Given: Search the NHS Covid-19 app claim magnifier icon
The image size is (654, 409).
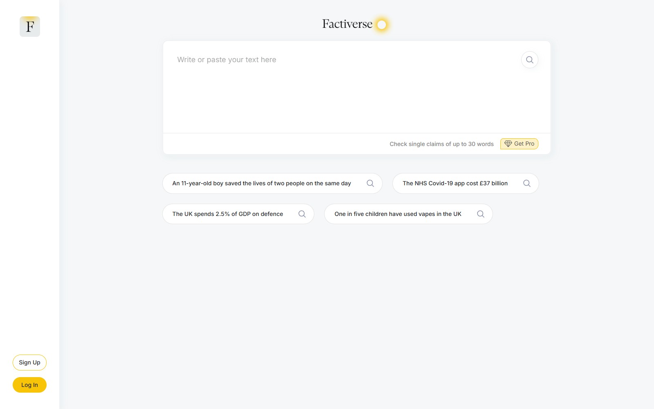Looking at the screenshot, I should point(527,183).
